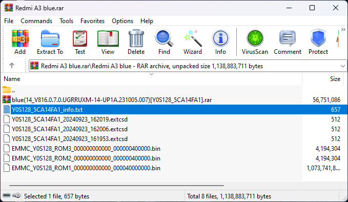Open the archive path dropdown arrow
Screen dimensions: 348x202
pos(343,66)
